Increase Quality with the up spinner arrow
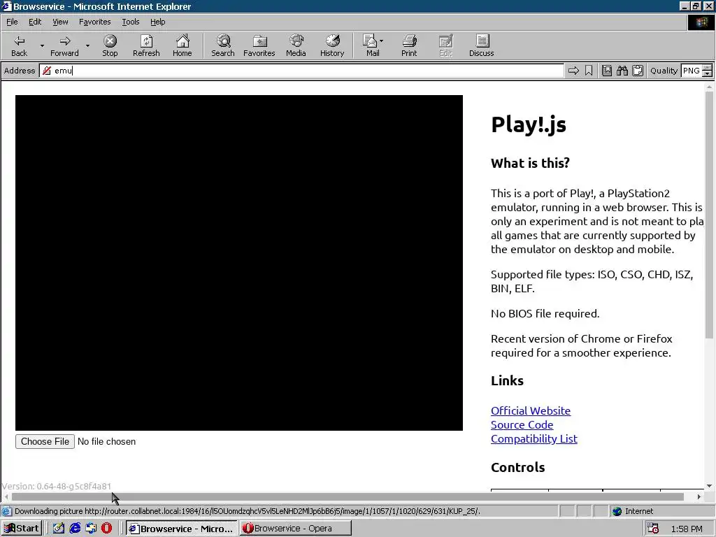 708,68
